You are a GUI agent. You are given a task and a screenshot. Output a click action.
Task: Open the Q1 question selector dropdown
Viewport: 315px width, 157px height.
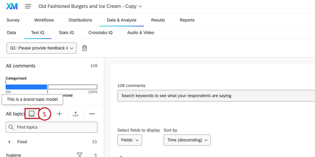[42, 48]
